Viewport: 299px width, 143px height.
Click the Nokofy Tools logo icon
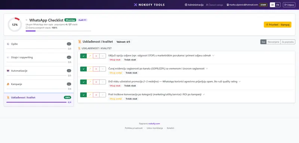[136, 5]
